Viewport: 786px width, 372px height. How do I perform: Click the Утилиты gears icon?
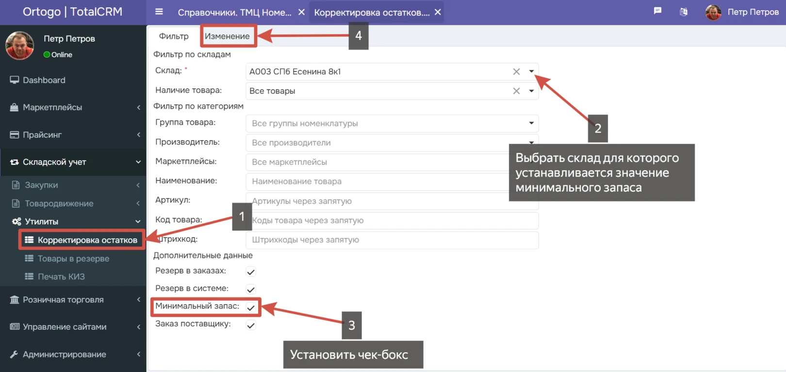click(x=16, y=221)
